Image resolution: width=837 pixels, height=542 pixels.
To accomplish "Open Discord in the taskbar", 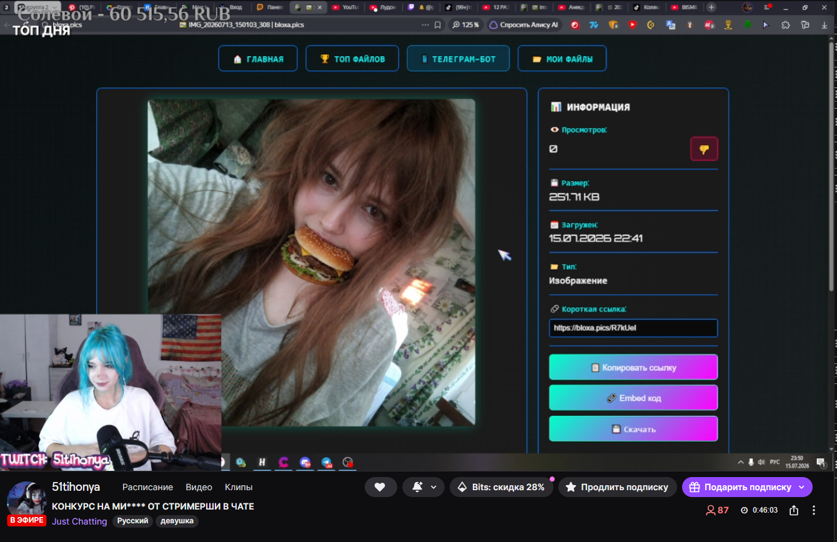I will pyautogui.click(x=305, y=462).
